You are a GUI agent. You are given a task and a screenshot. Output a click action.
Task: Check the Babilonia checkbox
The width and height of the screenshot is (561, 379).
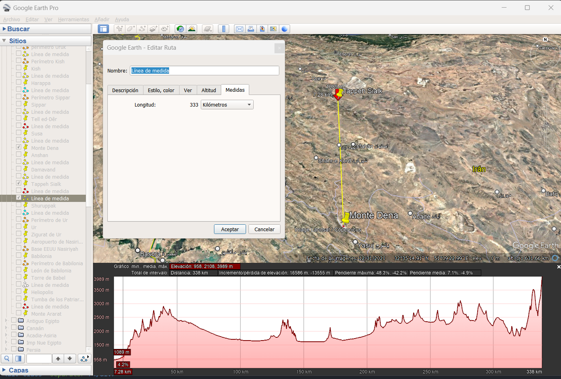(x=19, y=255)
